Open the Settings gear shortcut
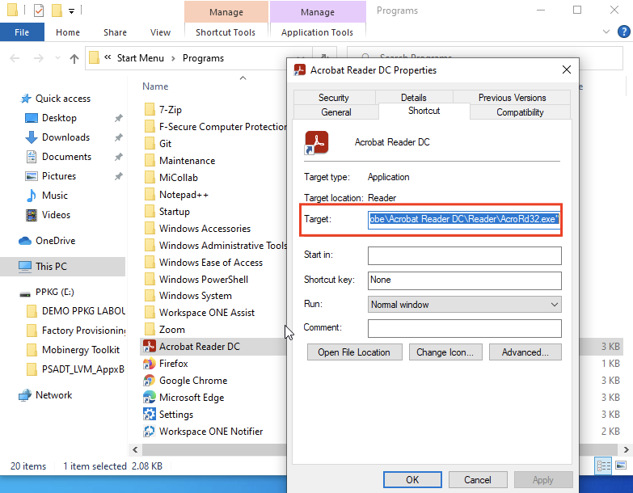Viewport: 633px width, 493px height. click(150, 415)
